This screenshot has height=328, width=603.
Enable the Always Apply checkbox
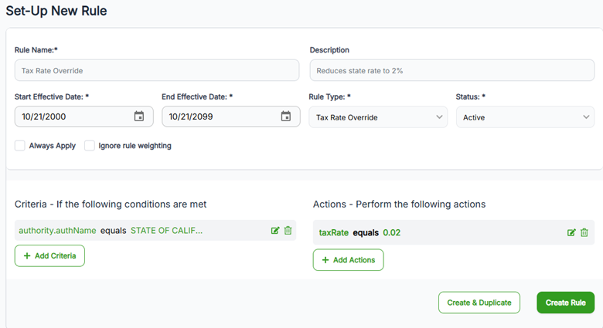tap(20, 145)
